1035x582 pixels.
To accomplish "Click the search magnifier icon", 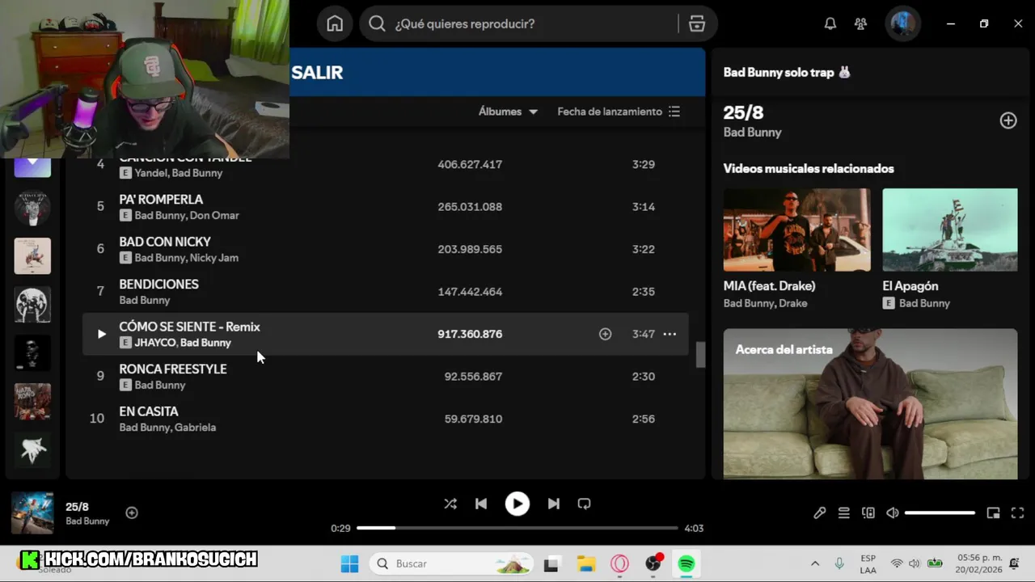I will click(377, 23).
